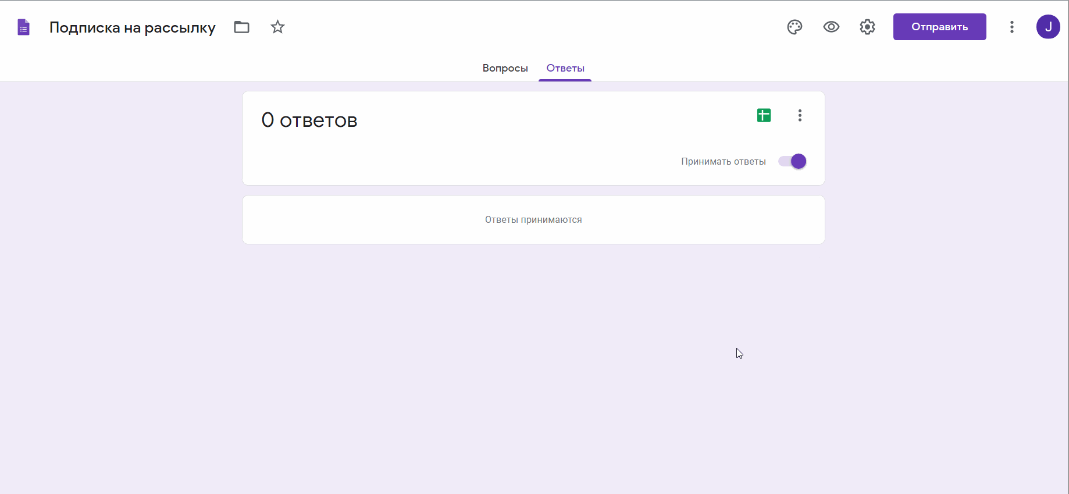This screenshot has width=1069, height=494.
Task: Open Google Forms home via purple icon
Action: tap(23, 27)
